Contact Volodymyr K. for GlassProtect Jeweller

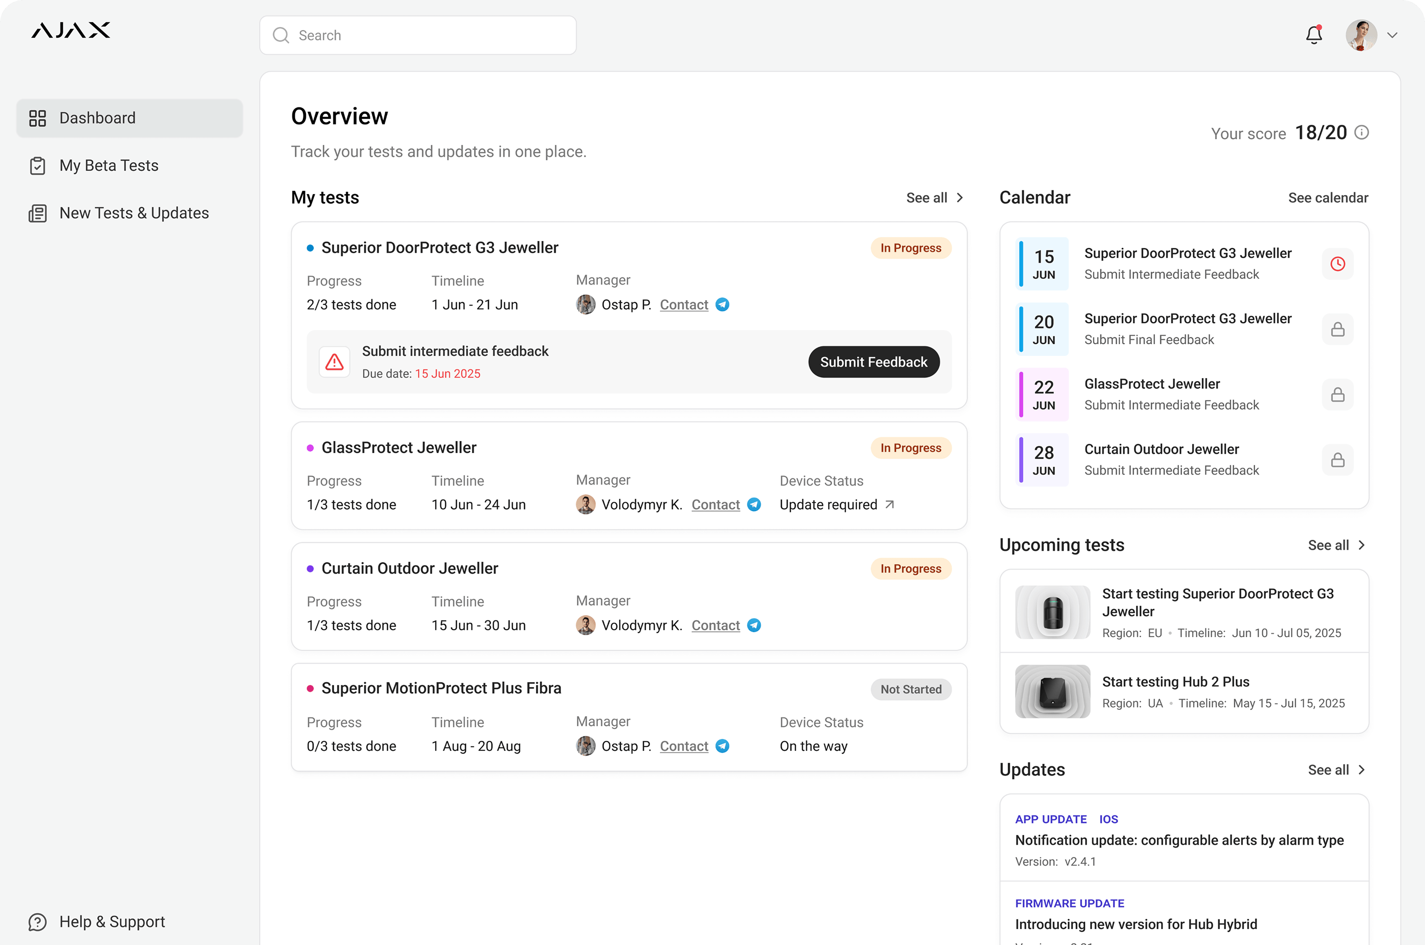[x=715, y=505]
